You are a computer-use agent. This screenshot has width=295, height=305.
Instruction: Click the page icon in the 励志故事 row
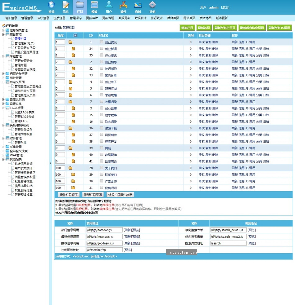[x=73, y=115]
